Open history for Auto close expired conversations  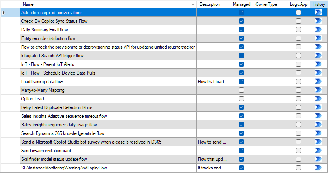pos(319,13)
